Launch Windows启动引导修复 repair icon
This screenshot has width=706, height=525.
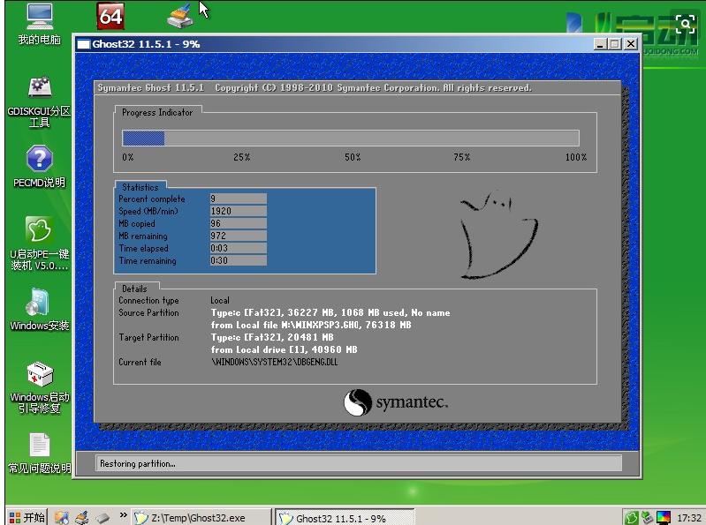click(39, 387)
